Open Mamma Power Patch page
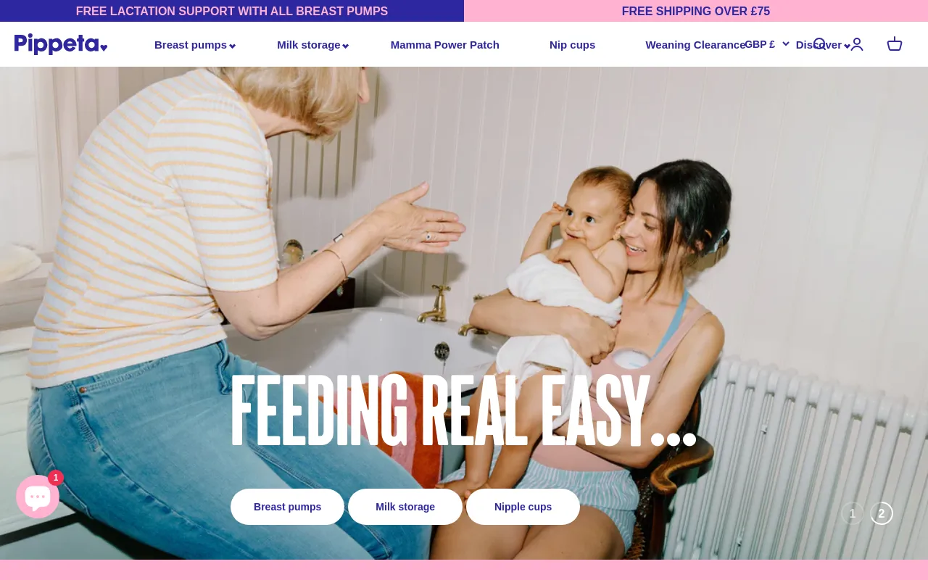Image resolution: width=928 pixels, height=580 pixels. pos(445,45)
